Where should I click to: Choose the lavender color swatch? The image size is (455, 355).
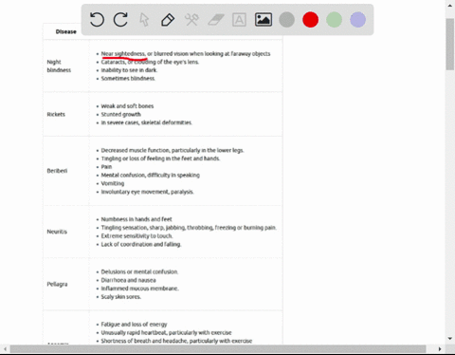click(x=358, y=20)
